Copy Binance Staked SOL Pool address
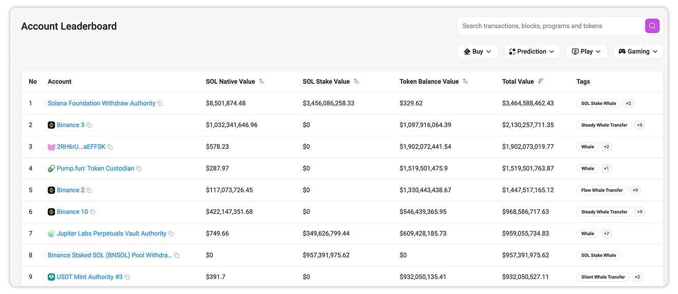 point(177,255)
